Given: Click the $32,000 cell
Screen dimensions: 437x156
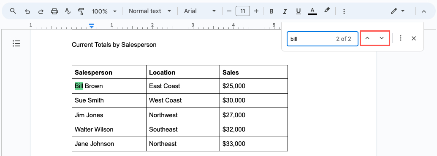Looking at the screenshot, I should 254,129.
